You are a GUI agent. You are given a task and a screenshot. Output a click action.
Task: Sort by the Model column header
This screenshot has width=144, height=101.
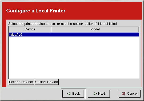coord(95,29)
